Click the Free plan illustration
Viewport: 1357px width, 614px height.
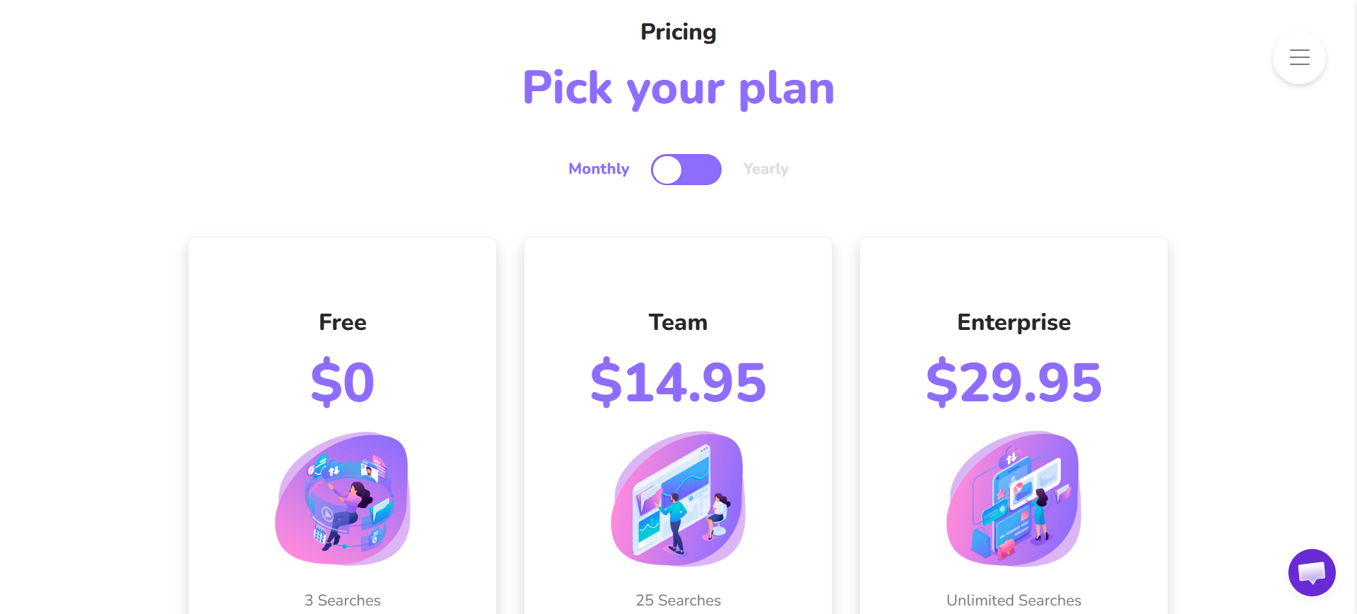343,499
